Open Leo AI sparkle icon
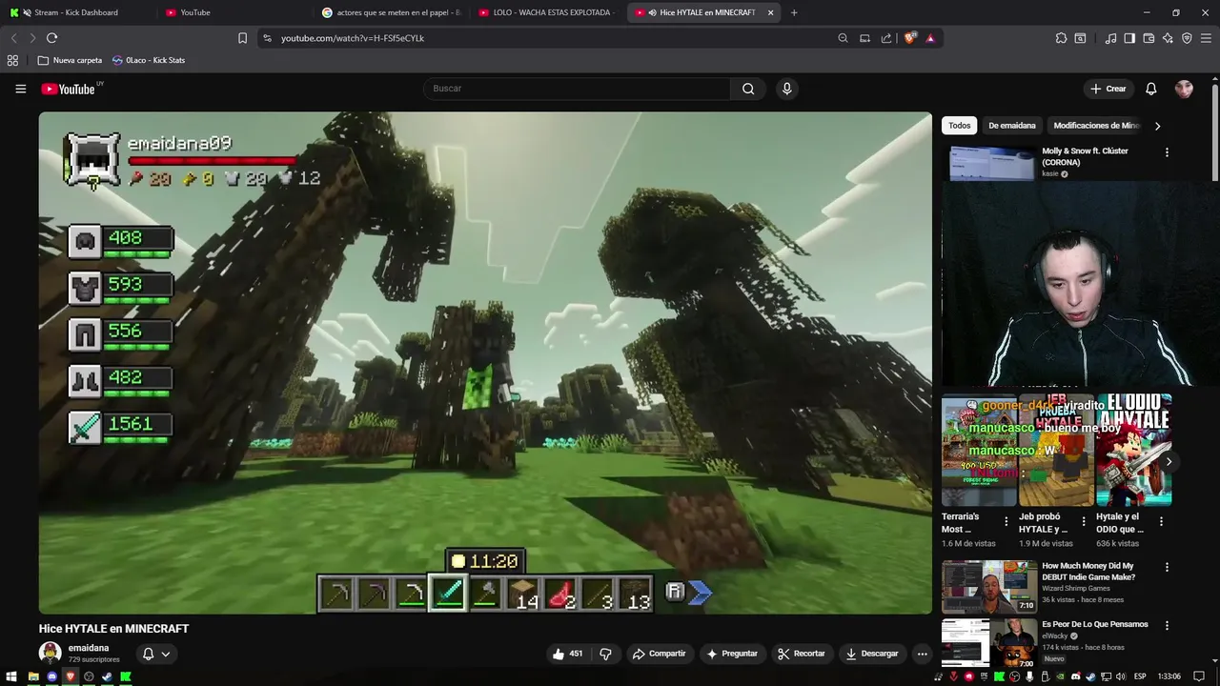 (1168, 38)
